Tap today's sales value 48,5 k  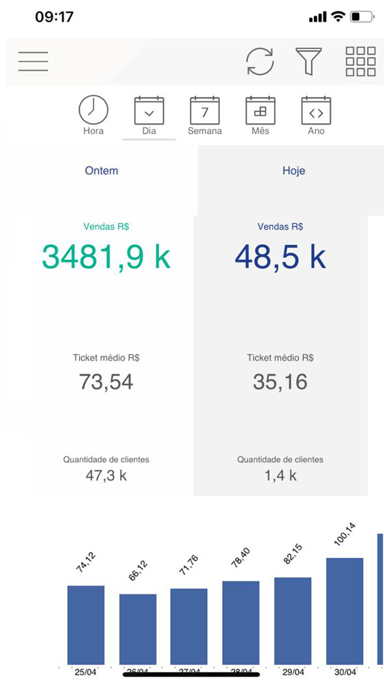coord(280,257)
